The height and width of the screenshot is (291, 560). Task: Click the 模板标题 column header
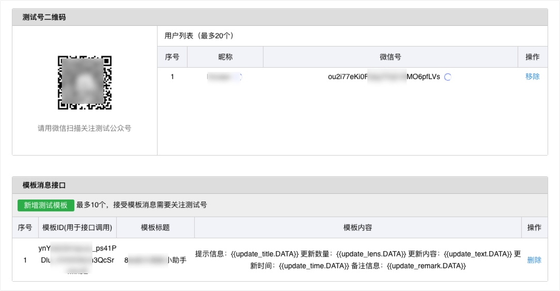(155, 227)
